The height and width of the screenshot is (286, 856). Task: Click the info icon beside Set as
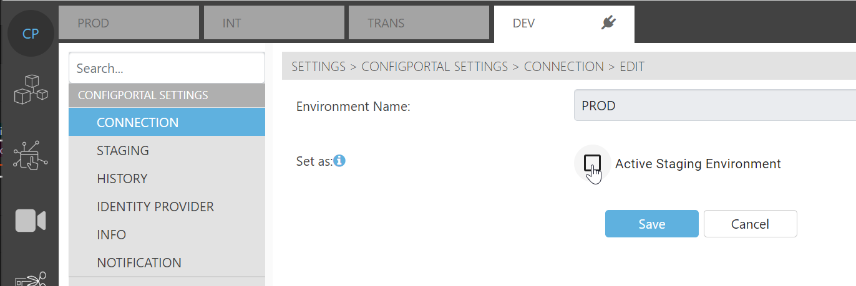tap(340, 161)
